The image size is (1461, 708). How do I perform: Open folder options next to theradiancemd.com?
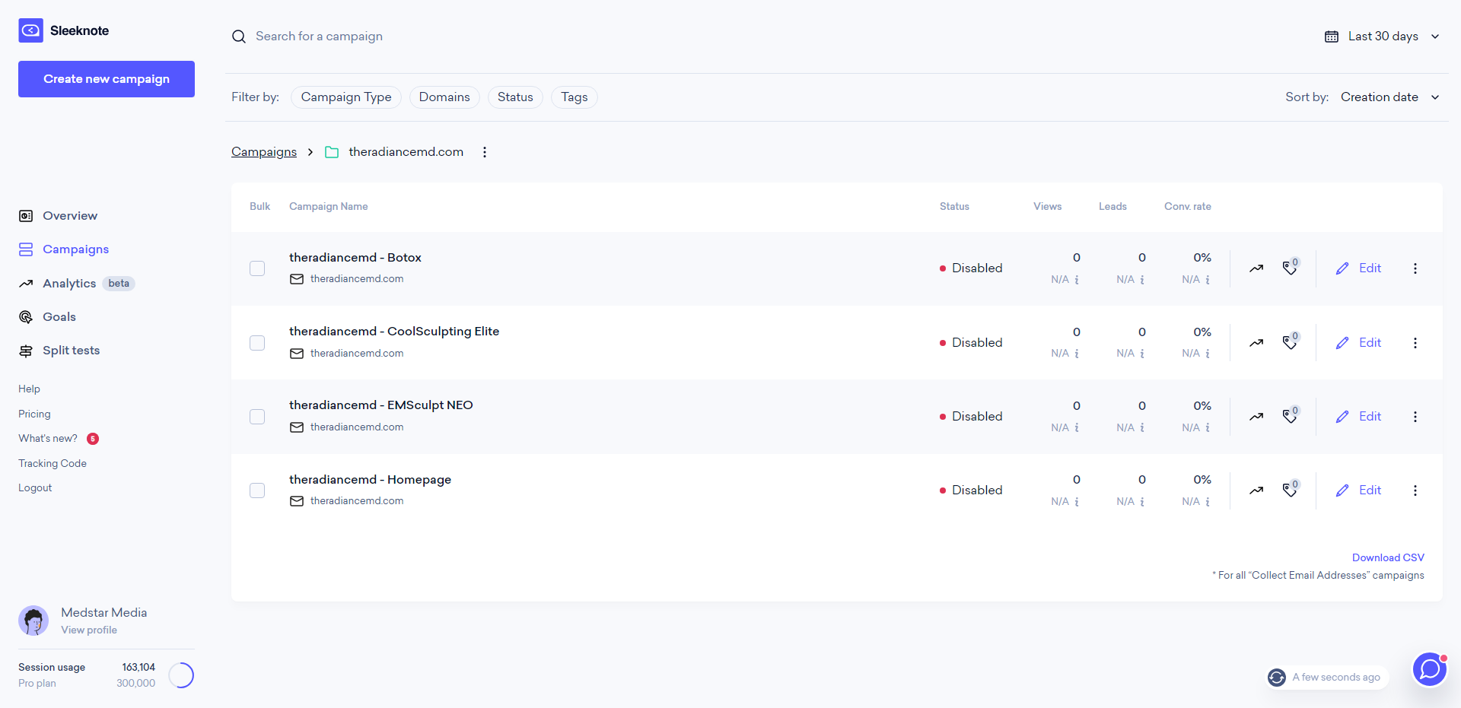pos(485,152)
